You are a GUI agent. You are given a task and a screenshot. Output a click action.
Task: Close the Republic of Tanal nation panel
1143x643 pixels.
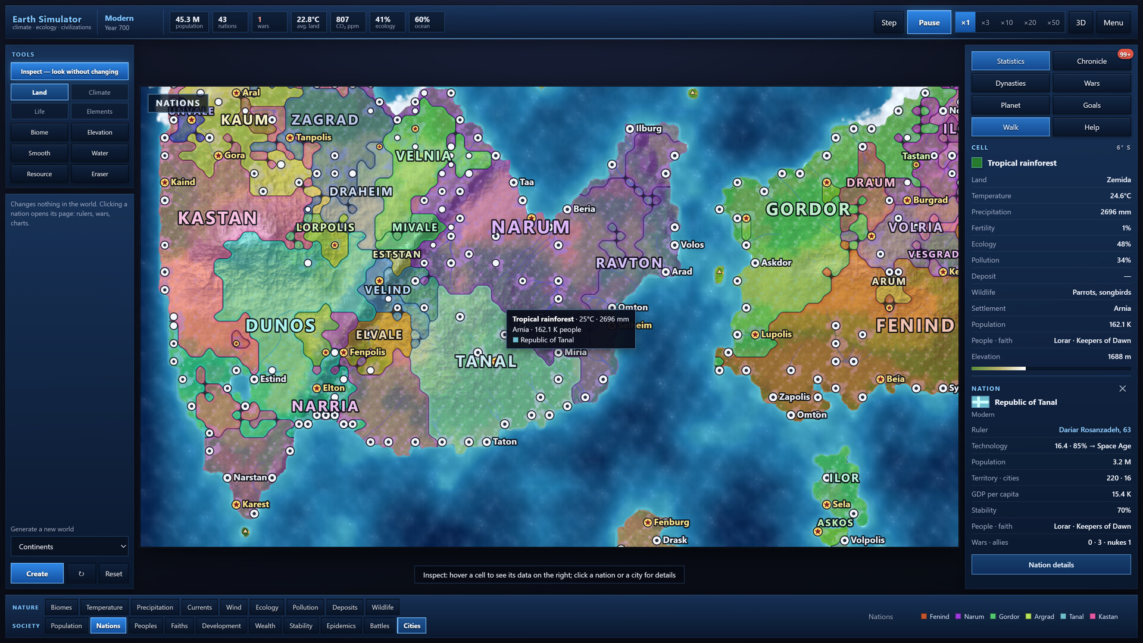(1122, 389)
